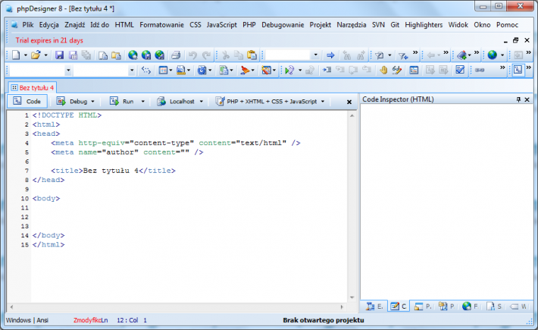Close the Code Inspector panel
The image size is (538, 330).
tap(527, 99)
